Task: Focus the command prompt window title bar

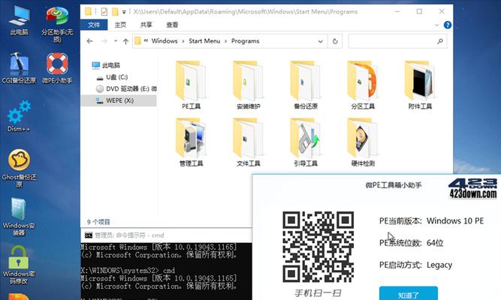Action: [166, 235]
